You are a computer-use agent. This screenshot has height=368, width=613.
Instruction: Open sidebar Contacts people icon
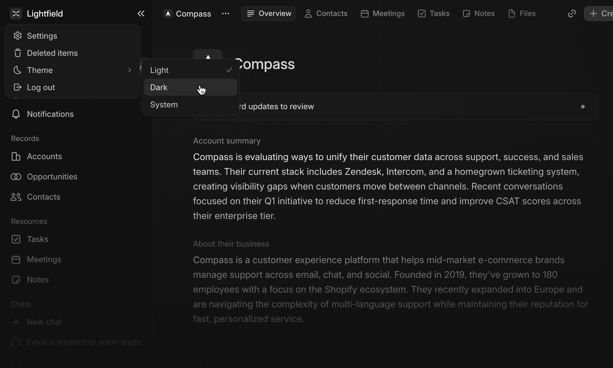click(16, 197)
